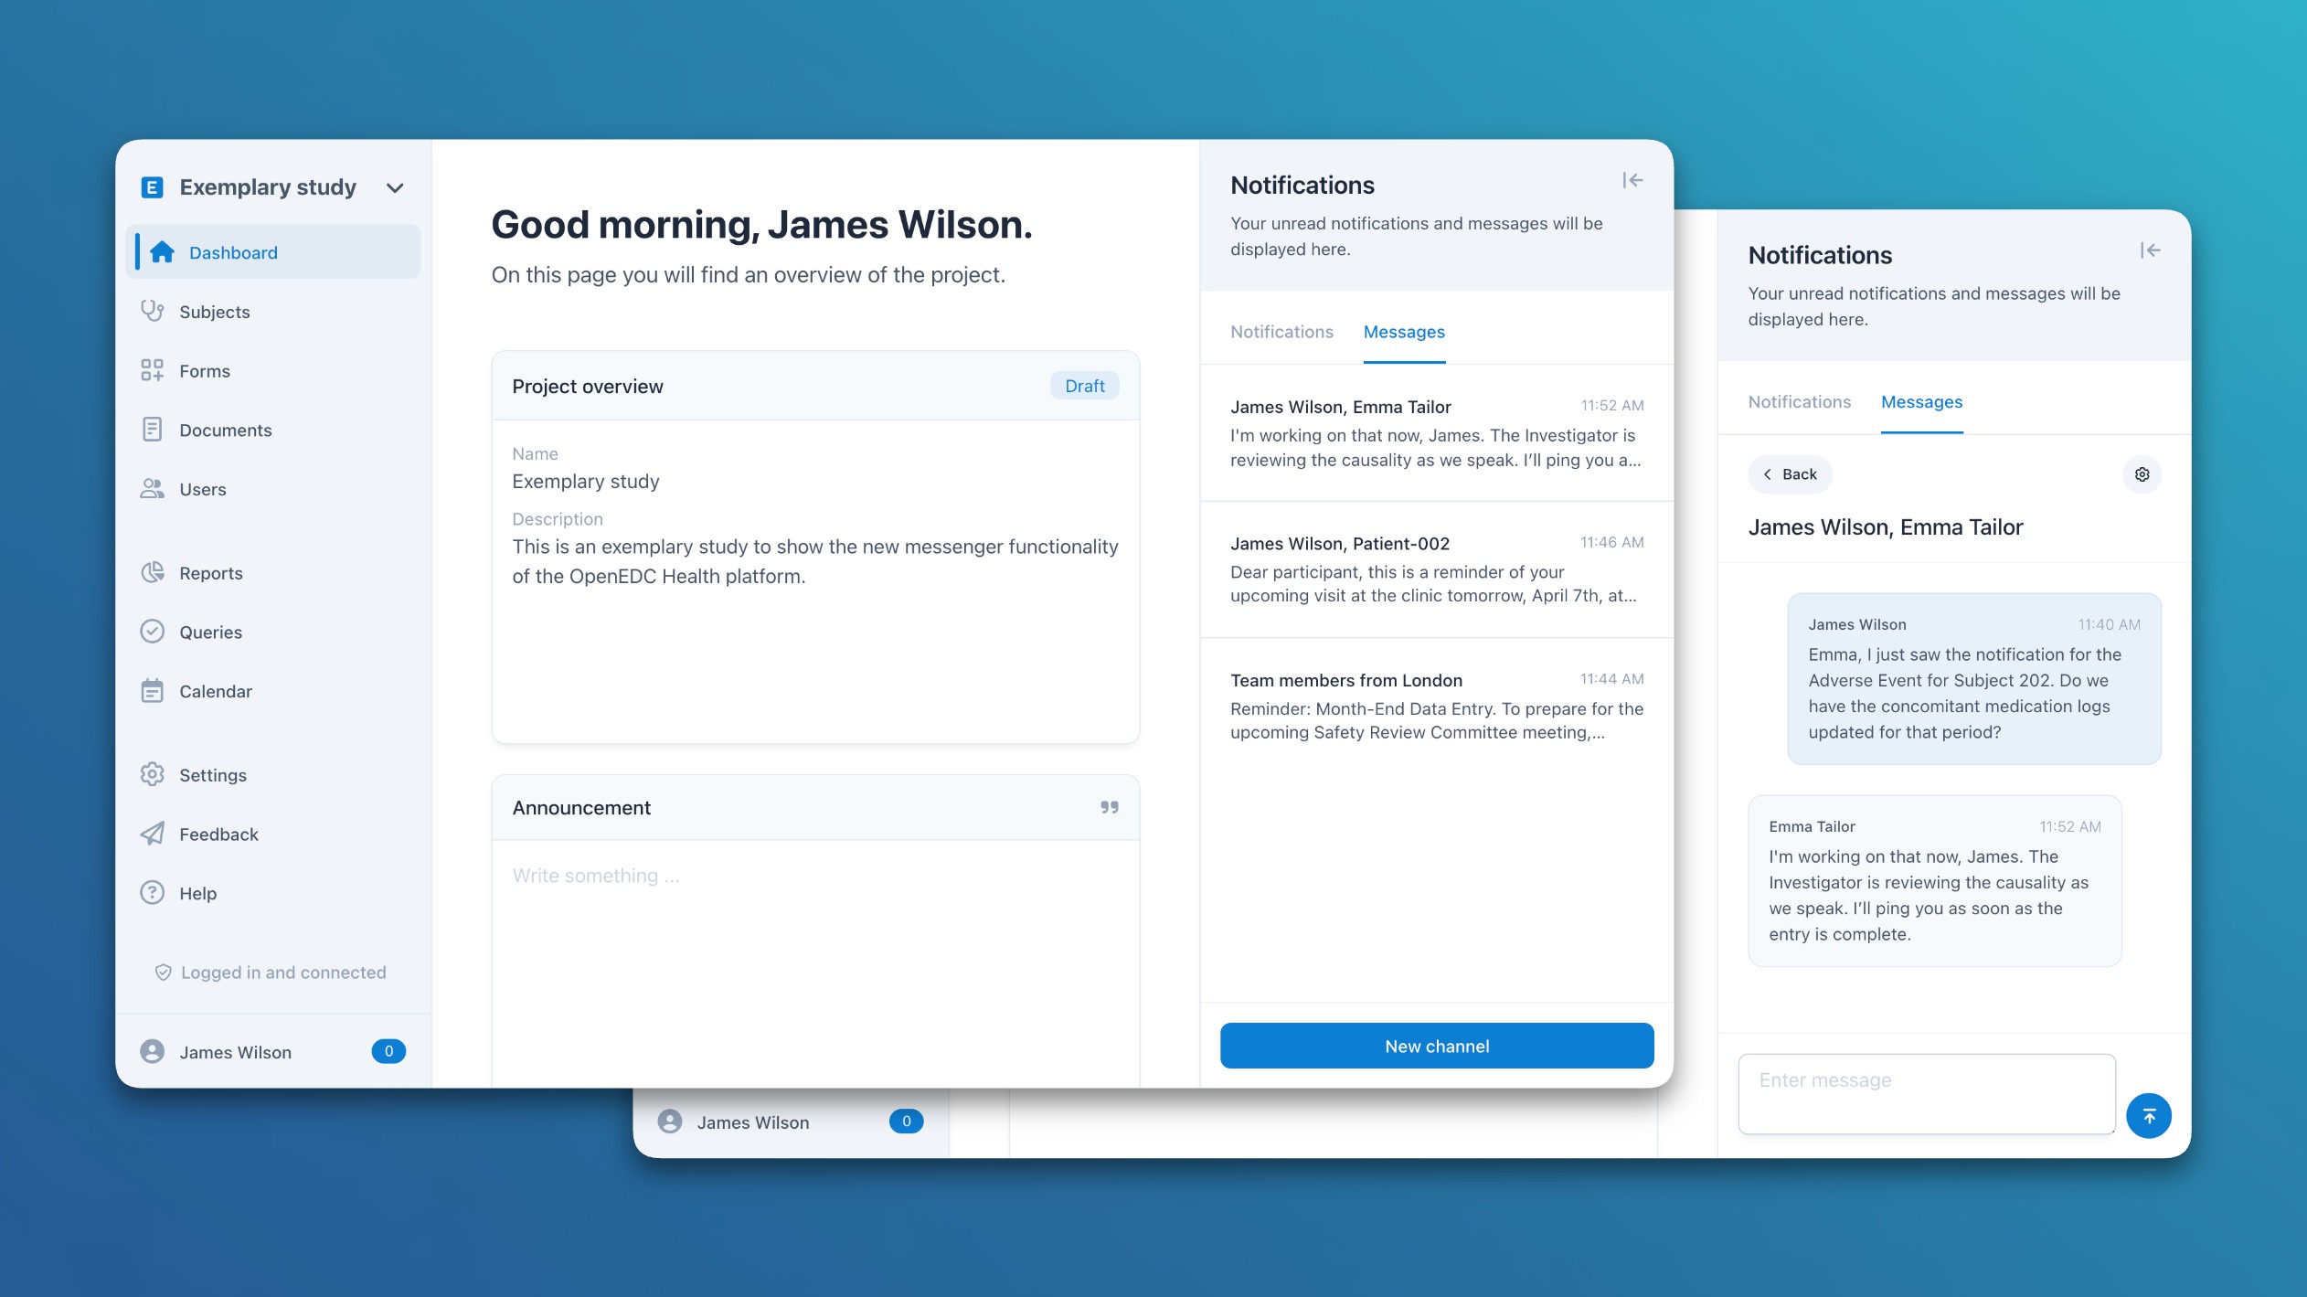This screenshot has width=2307, height=1297.
Task: Select the Forms icon in the sidebar
Action: [153, 370]
